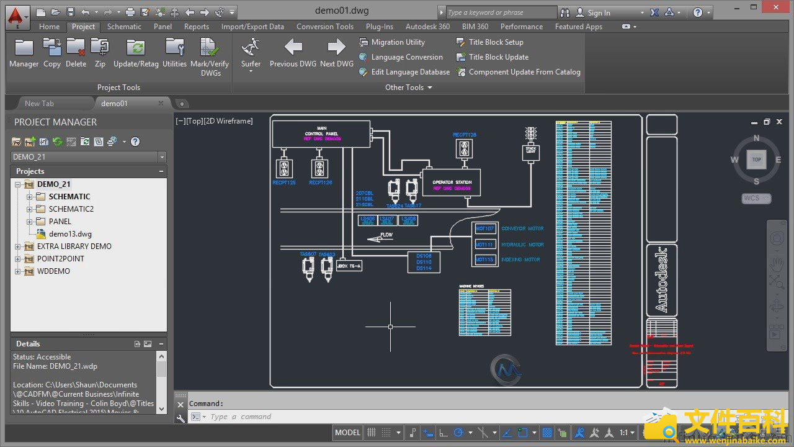
Task: Open Language Conversion tool
Action: [x=401, y=57]
